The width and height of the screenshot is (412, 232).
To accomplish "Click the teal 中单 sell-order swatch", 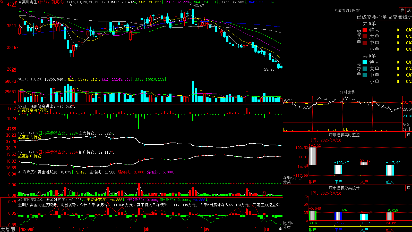I will 365,75.
